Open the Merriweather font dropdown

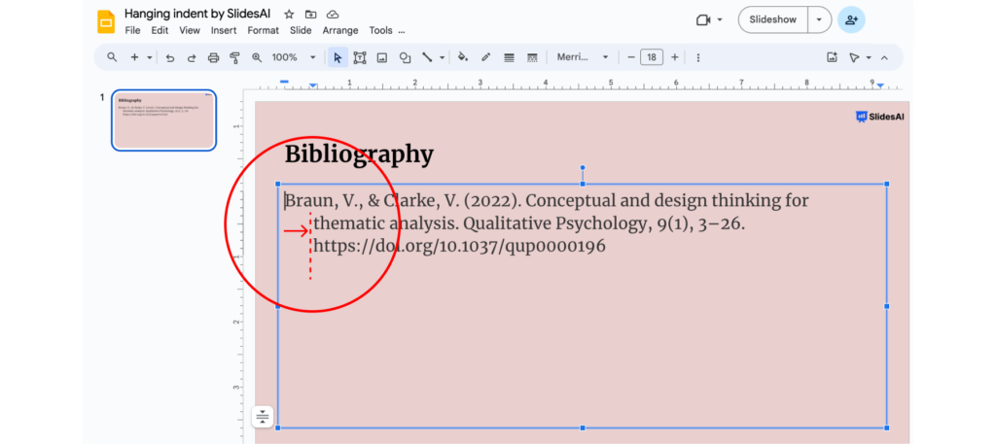click(x=583, y=58)
